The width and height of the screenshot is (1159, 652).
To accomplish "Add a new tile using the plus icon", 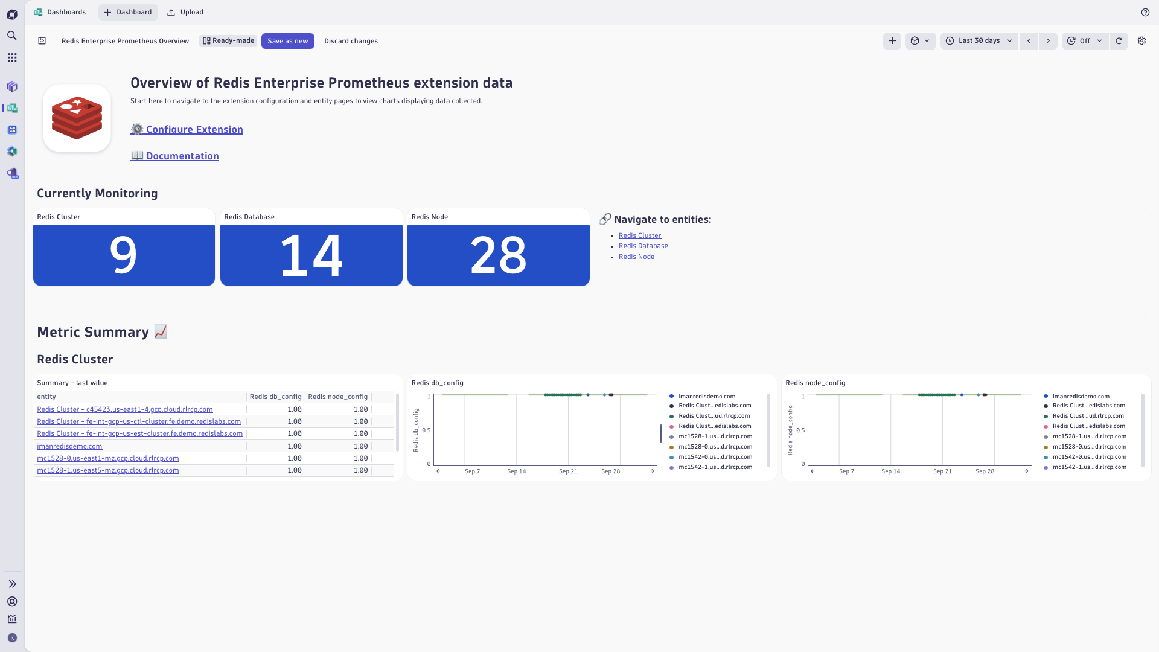I will coord(892,41).
